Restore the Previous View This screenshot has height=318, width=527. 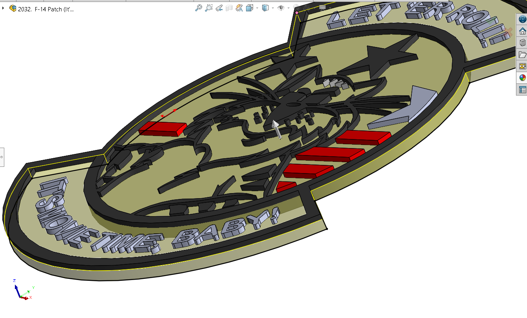pyautogui.click(x=219, y=8)
